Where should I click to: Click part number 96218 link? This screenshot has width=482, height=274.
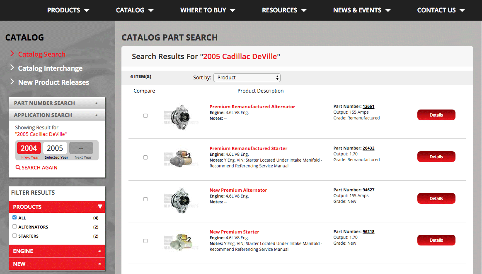[x=368, y=231]
